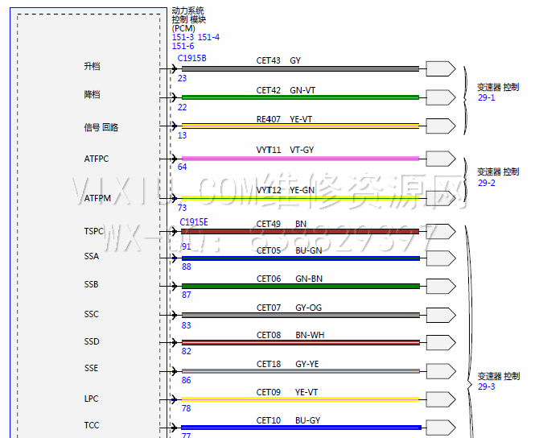The height and width of the screenshot is (438, 539).
Task: Click the 151-3 page reference link
Action: [x=183, y=38]
